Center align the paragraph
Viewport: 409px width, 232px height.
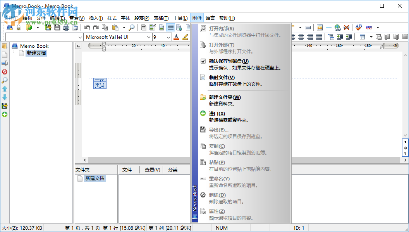click(301, 37)
